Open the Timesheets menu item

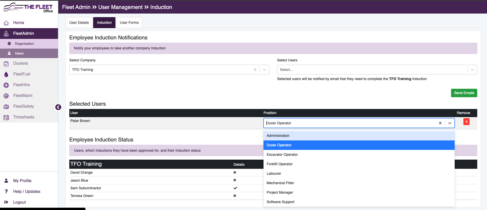[29, 117]
